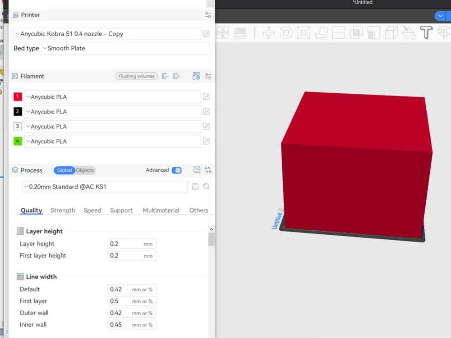Open printer settings icon in Printer header
This screenshot has width=451, height=338.
pos(208,15)
